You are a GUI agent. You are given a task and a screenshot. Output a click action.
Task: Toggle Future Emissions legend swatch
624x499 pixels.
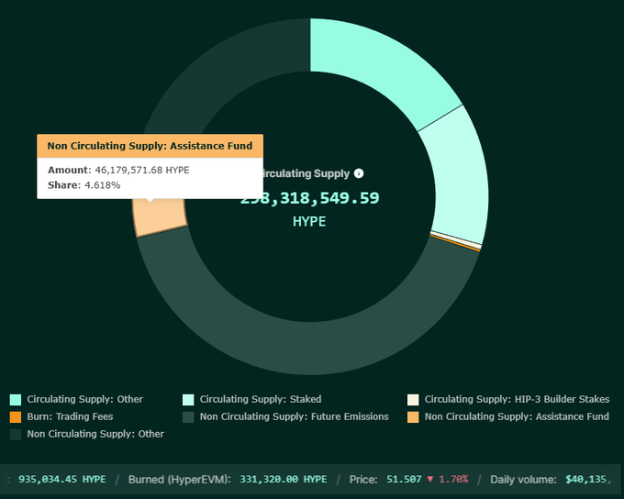click(188, 417)
